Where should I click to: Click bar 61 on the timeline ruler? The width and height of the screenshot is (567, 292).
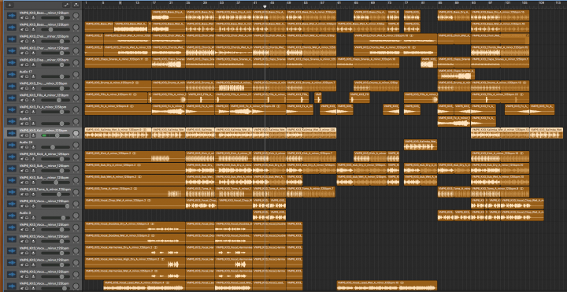click(339, 3)
